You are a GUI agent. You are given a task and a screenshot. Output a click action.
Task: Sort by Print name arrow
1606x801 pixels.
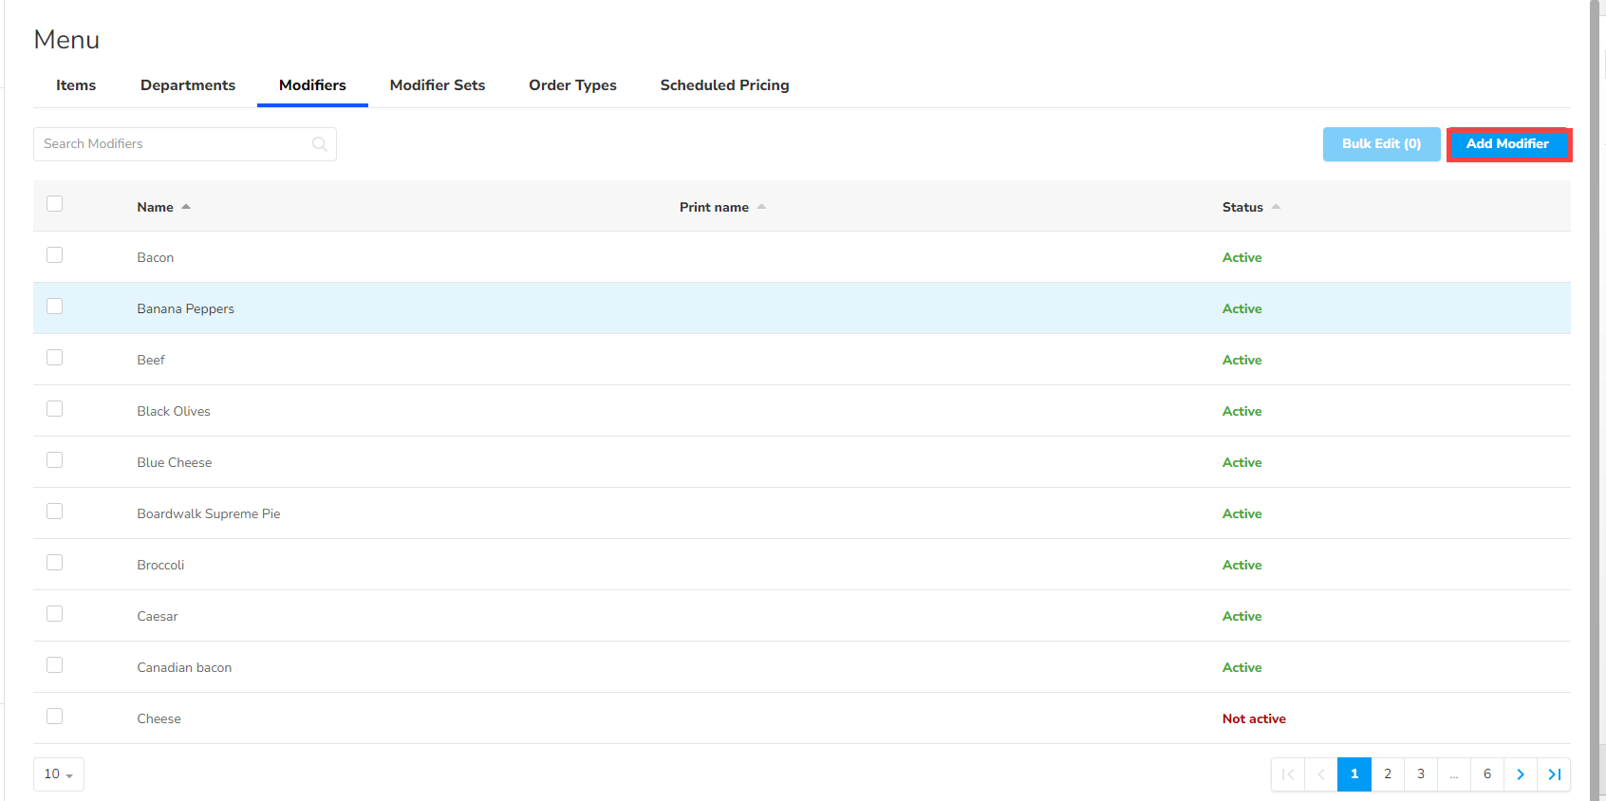761,207
